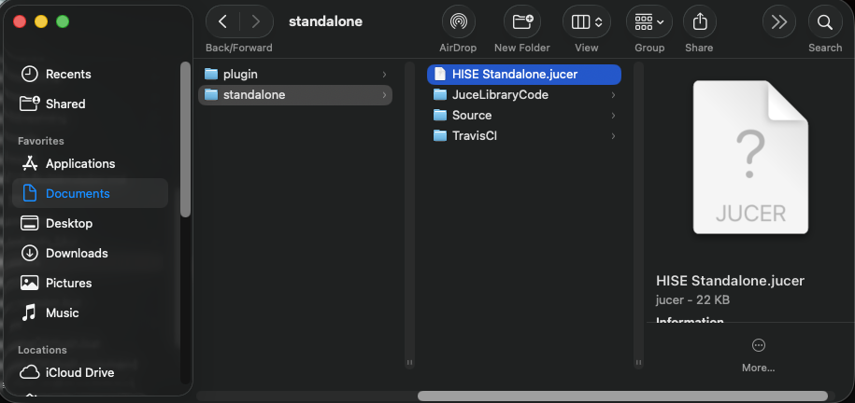
Task: Click the Source folder icon
Action: click(x=440, y=115)
